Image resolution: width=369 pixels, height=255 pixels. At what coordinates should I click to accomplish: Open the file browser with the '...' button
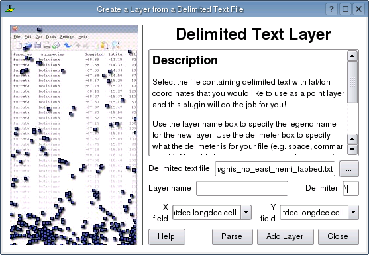348,169
